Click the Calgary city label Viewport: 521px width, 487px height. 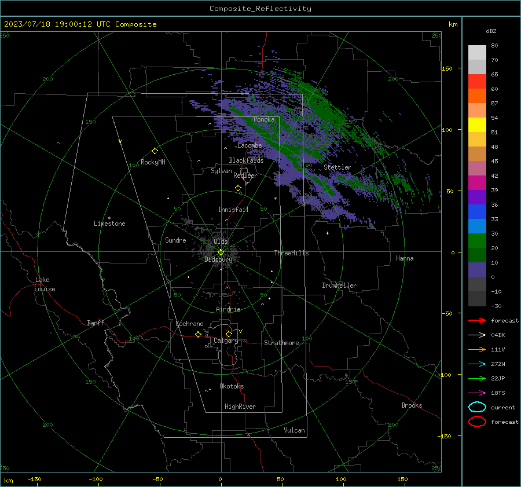click(x=226, y=340)
